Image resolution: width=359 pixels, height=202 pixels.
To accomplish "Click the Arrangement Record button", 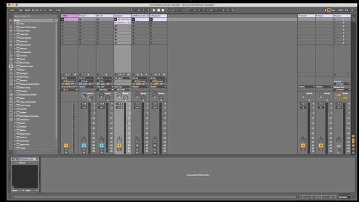I will pyautogui.click(x=163, y=10).
